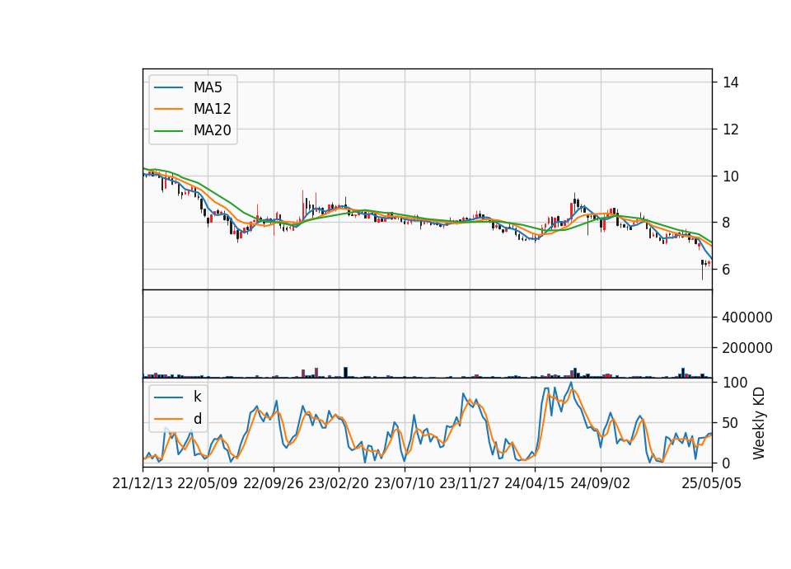Click the price axis value 12
The width and height of the screenshot is (791, 569).
click(x=731, y=129)
